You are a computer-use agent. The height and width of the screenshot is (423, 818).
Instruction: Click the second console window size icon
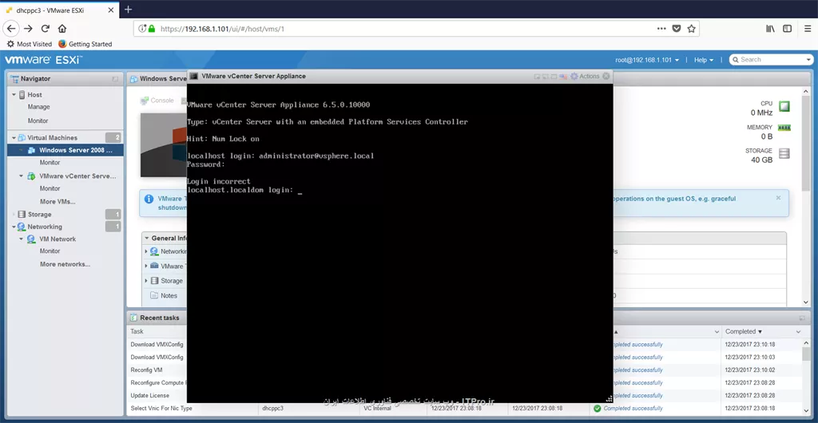[x=545, y=77]
